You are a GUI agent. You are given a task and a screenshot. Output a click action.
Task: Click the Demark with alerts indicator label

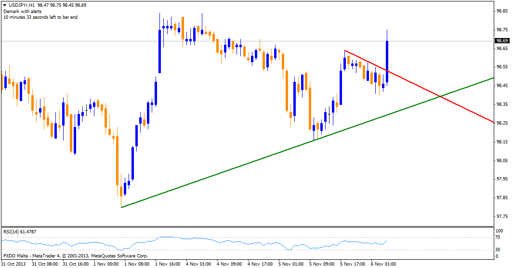coord(22,11)
